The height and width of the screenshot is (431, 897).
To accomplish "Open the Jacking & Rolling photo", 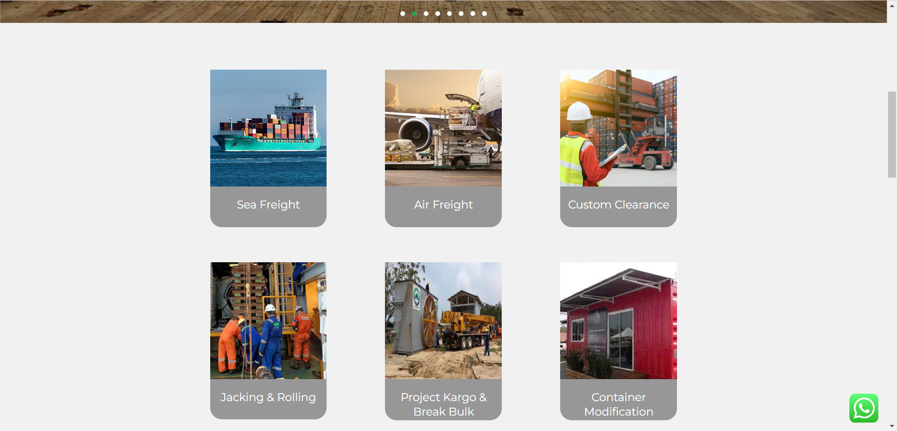I will point(268,321).
